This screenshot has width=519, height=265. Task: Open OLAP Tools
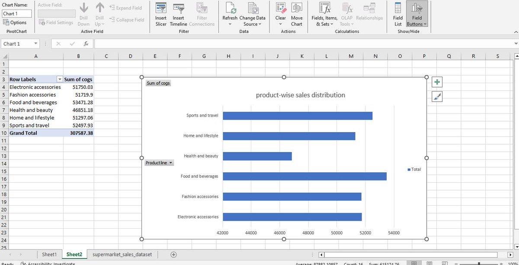[346, 14]
